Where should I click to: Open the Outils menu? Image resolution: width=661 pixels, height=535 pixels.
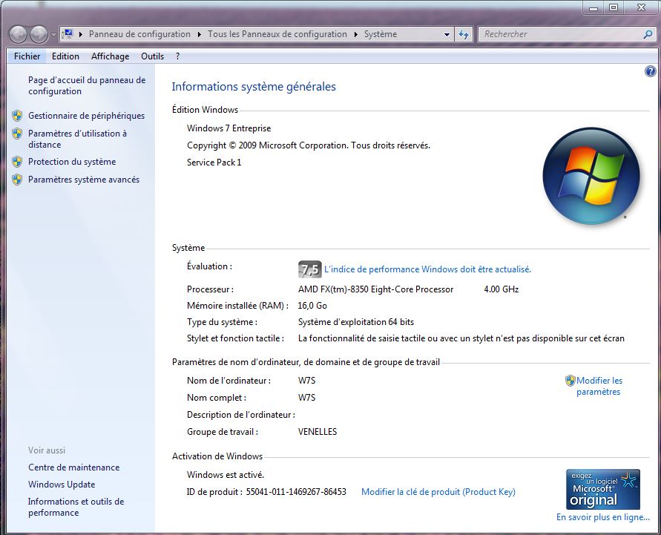pos(152,56)
